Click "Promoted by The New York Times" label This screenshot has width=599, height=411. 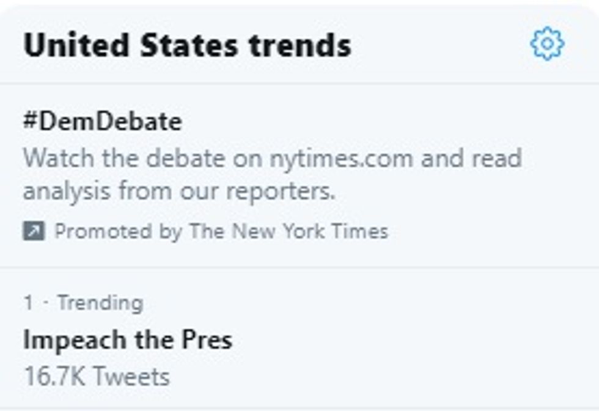point(221,231)
